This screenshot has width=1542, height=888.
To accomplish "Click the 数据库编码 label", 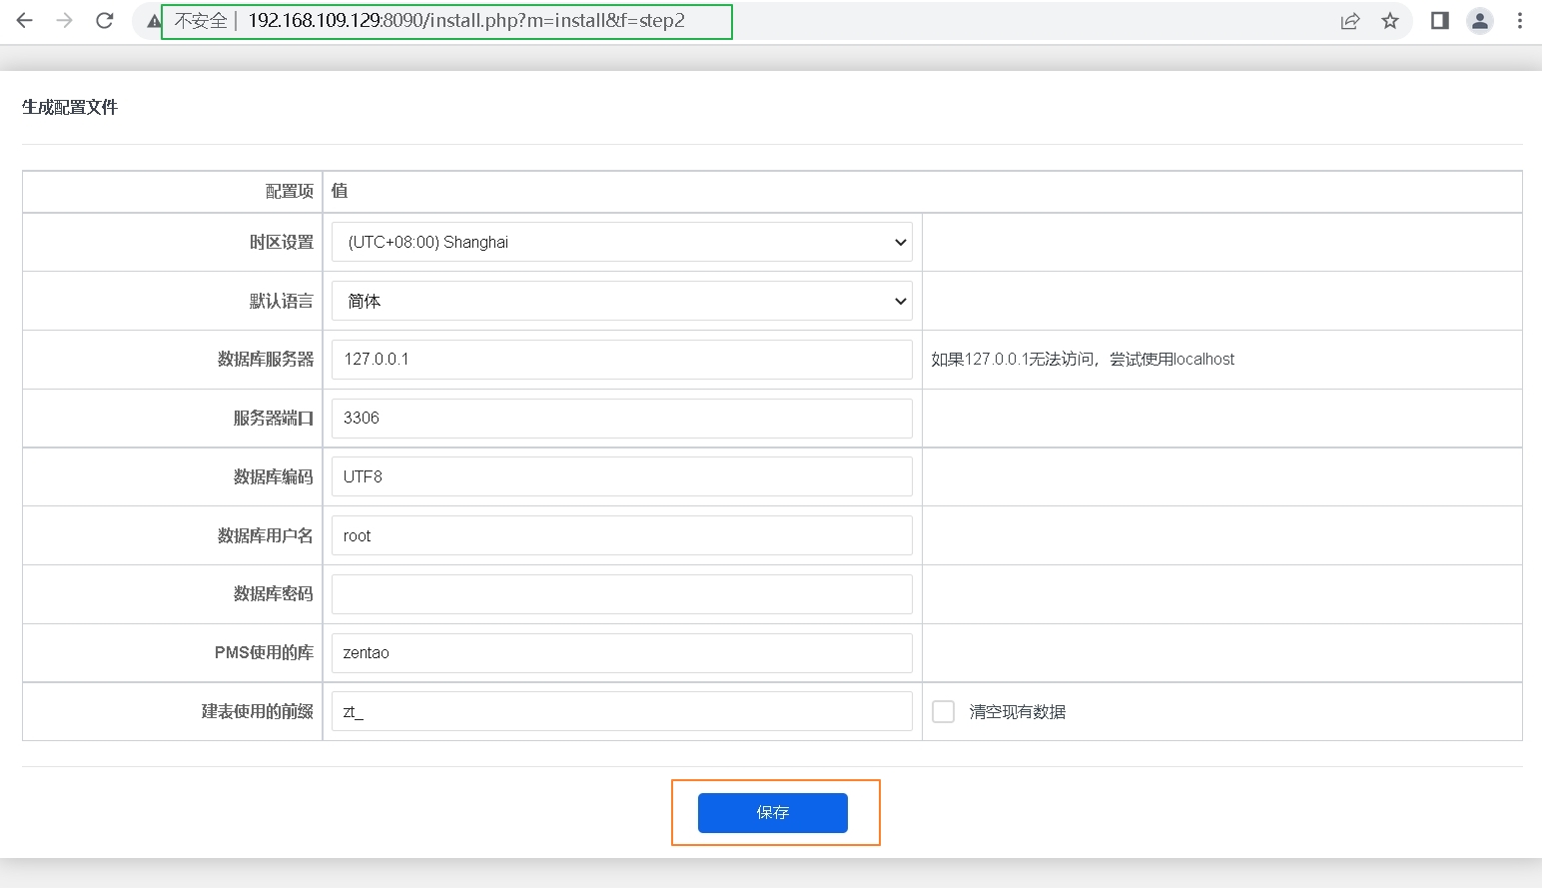I will click(x=274, y=476).
